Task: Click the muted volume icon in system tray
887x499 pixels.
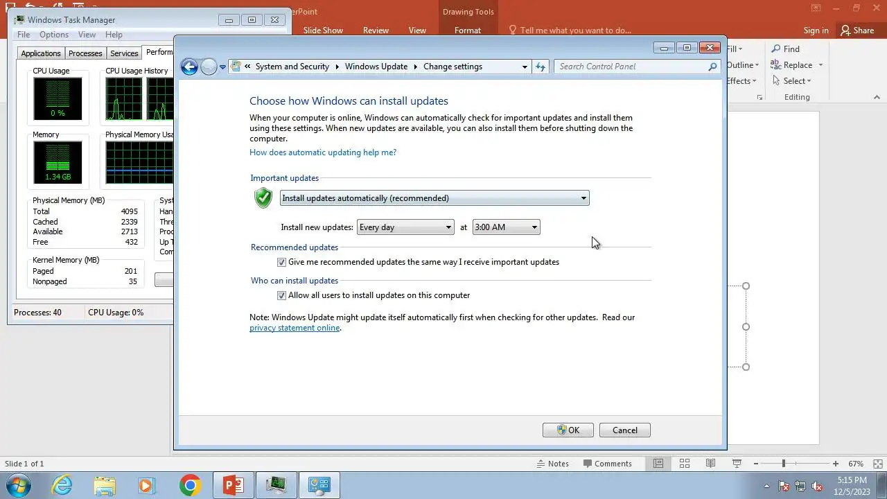Action: [x=817, y=486]
